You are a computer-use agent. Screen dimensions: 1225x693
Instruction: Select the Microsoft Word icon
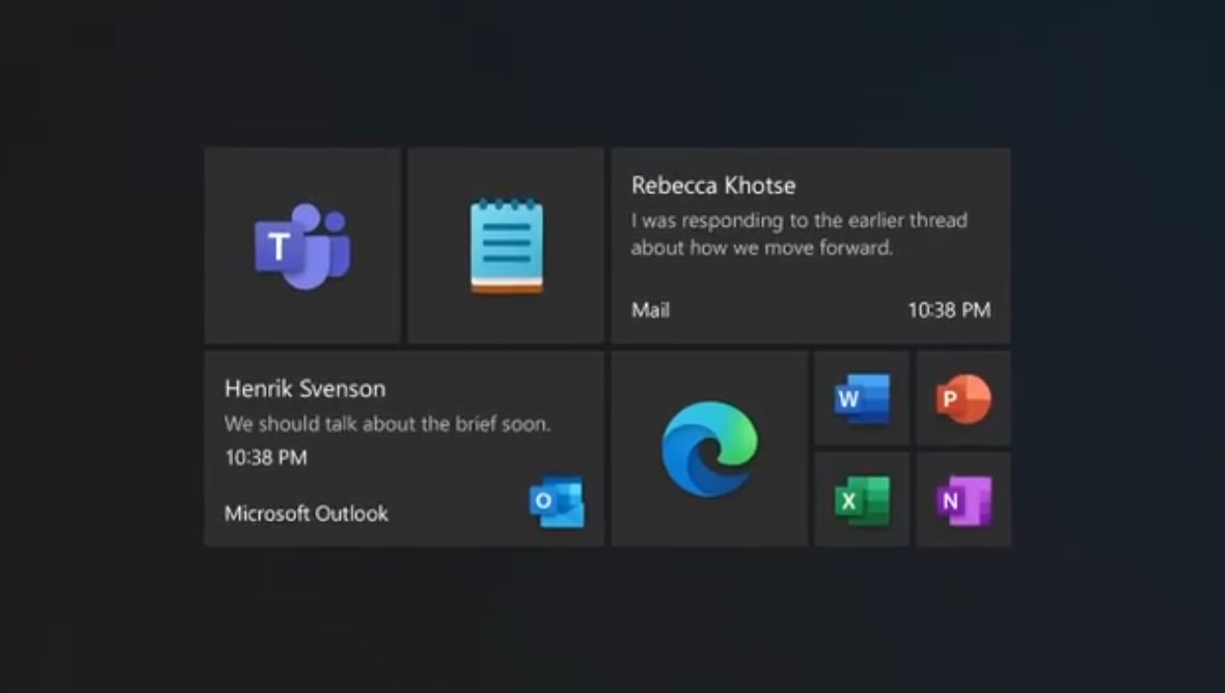pyautogui.click(x=860, y=398)
